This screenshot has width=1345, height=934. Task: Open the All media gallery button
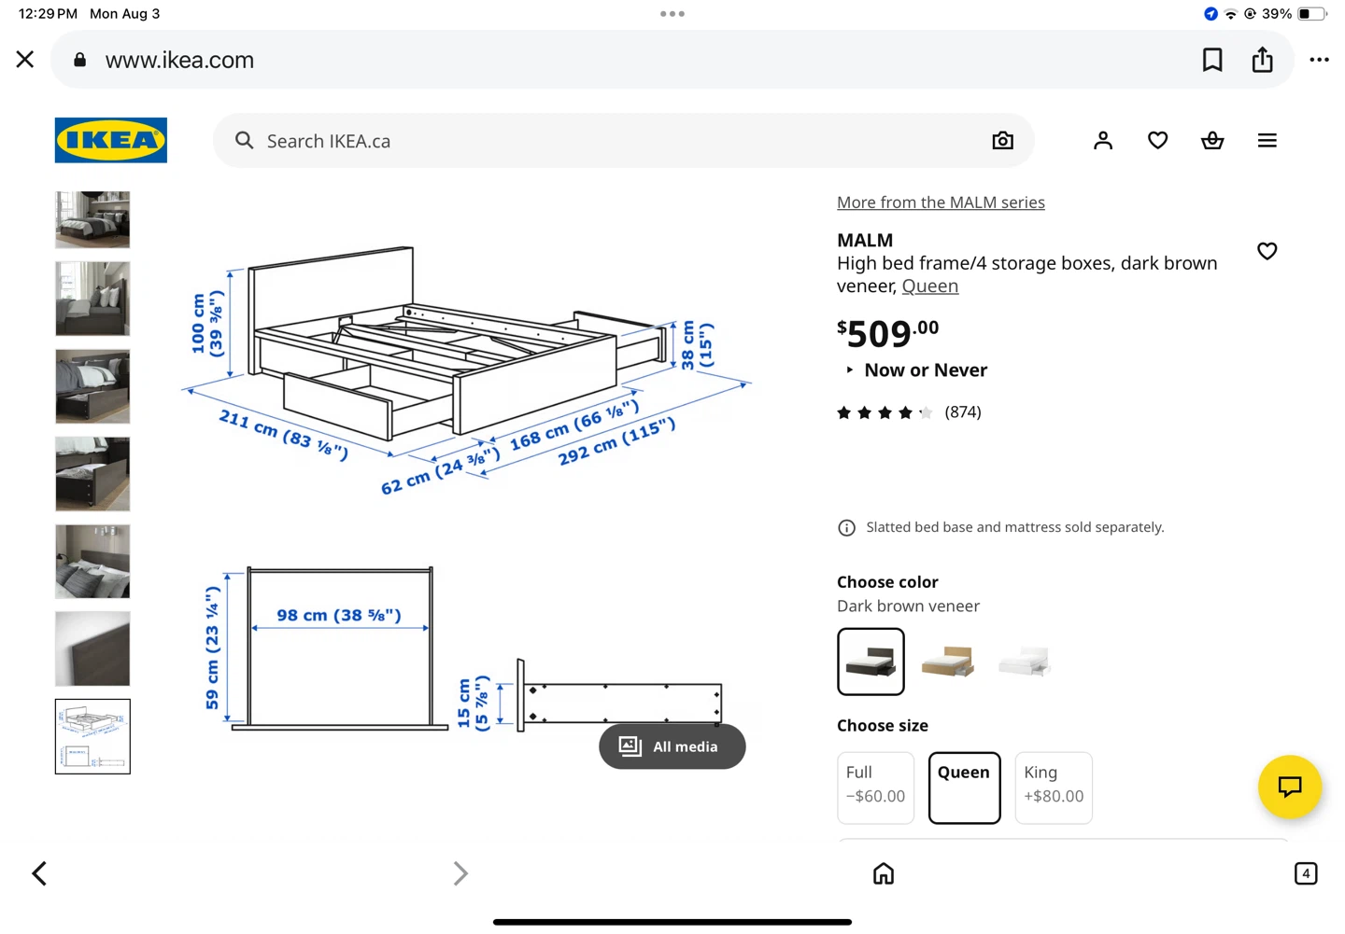(672, 746)
